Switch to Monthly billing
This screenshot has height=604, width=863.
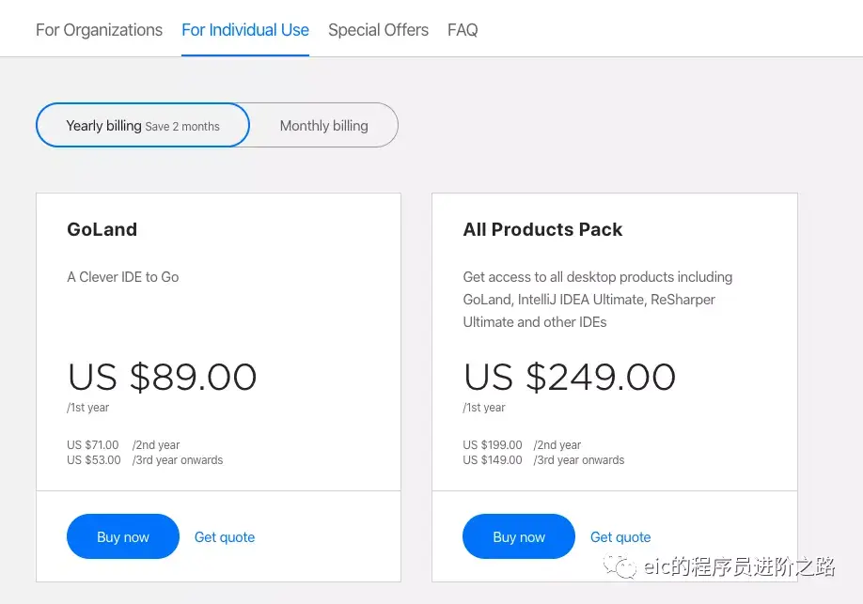point(323,126)
